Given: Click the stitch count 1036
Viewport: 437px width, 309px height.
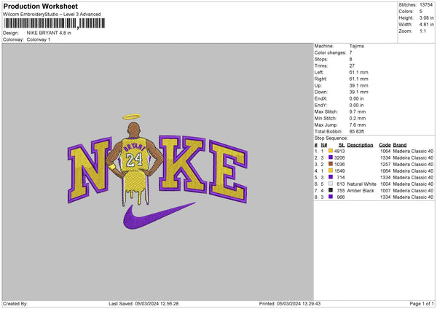Looking at the screenshot, I should point(339,164).
